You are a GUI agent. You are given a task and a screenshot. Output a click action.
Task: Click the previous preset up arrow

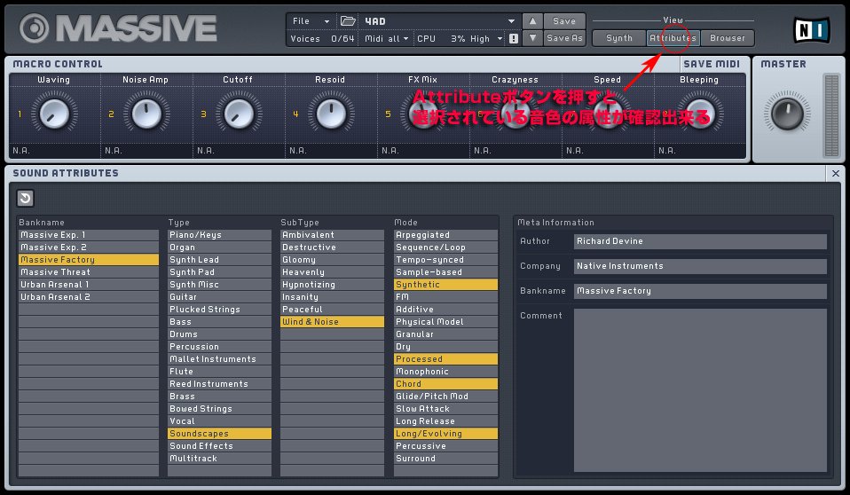[x=532, y=21]
